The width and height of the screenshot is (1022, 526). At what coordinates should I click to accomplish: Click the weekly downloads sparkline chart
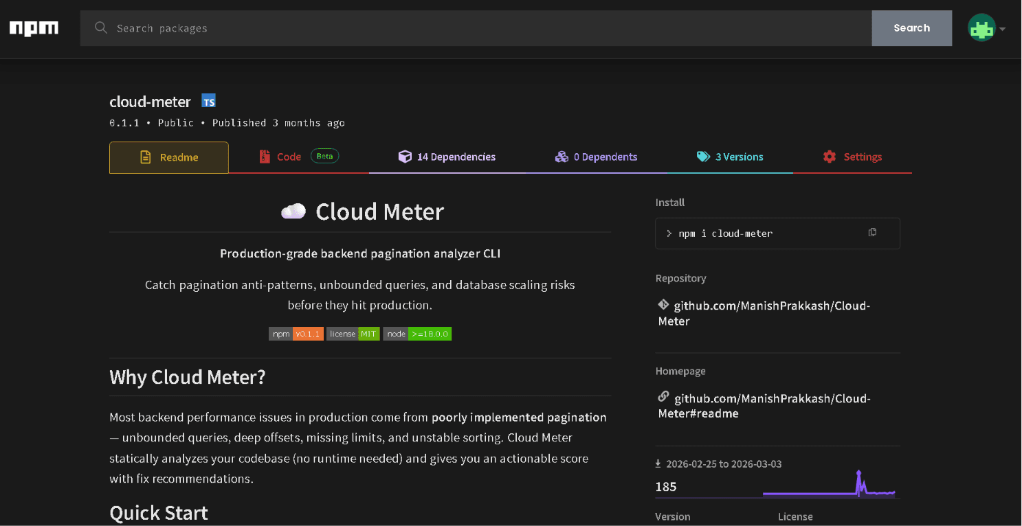click(x=829, y=483)
